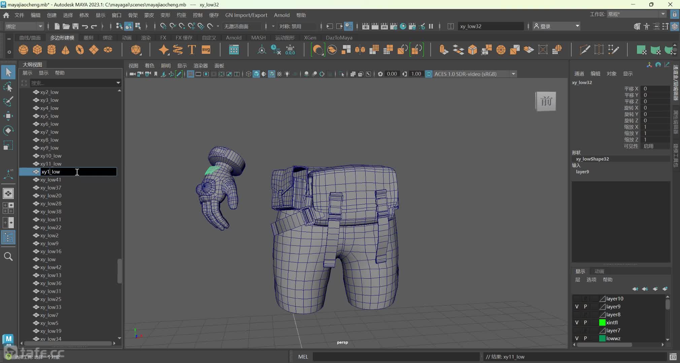The image size is (680, 363).
Task: Switch to the MASH shelf tab
Action: 258,38
